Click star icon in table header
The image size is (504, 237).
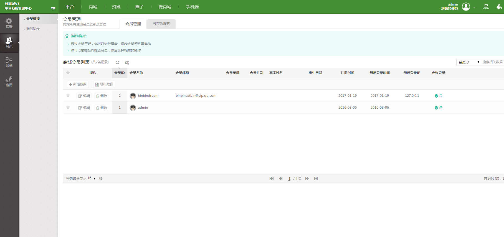[68, 73]
